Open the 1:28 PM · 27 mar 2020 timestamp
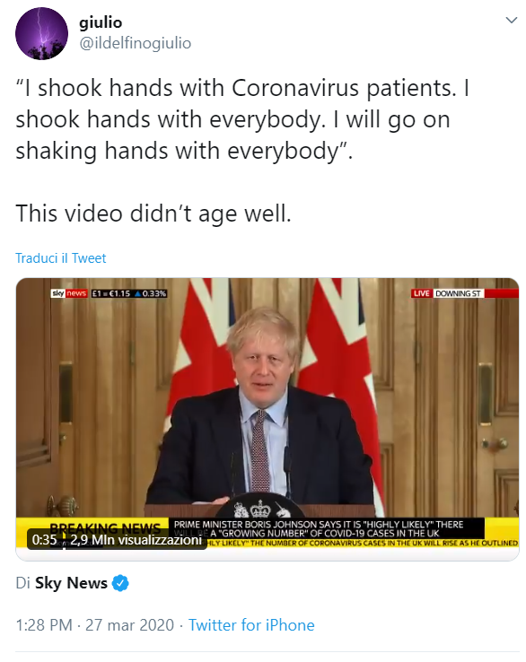This screenshot has width=526, height=662. tap(94, 625)
